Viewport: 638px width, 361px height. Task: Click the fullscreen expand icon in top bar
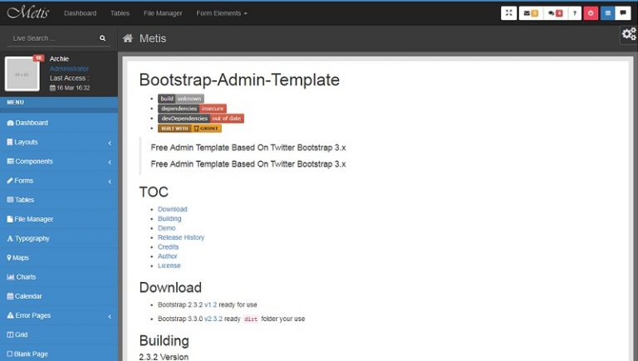tap(508, 13)
